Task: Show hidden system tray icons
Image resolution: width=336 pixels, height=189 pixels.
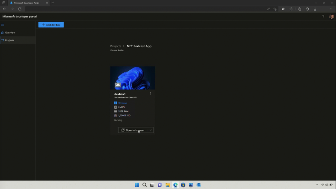Action: (317, 185)
